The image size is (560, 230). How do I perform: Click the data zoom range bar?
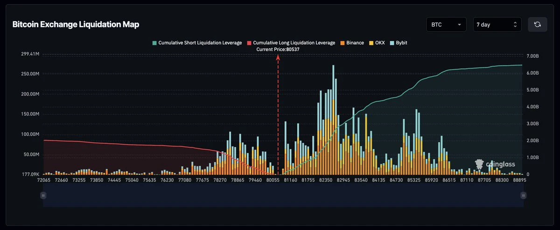click(283, 196)
